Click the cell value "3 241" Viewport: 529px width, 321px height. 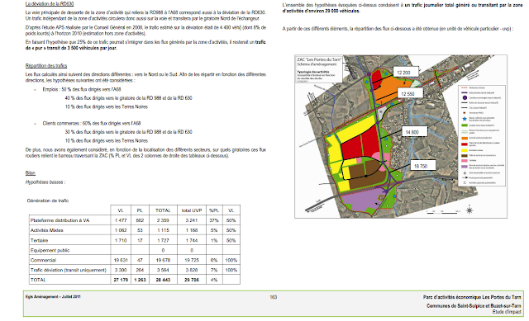click(192, 220)
